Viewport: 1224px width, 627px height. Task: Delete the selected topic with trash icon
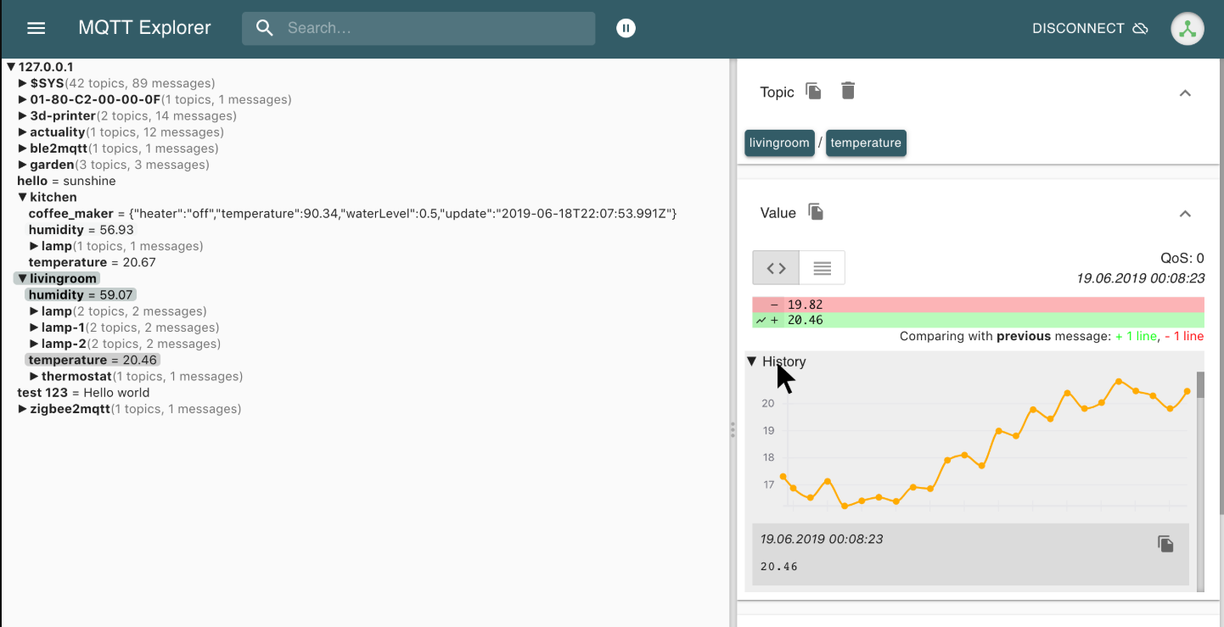[x=848, y=91]
